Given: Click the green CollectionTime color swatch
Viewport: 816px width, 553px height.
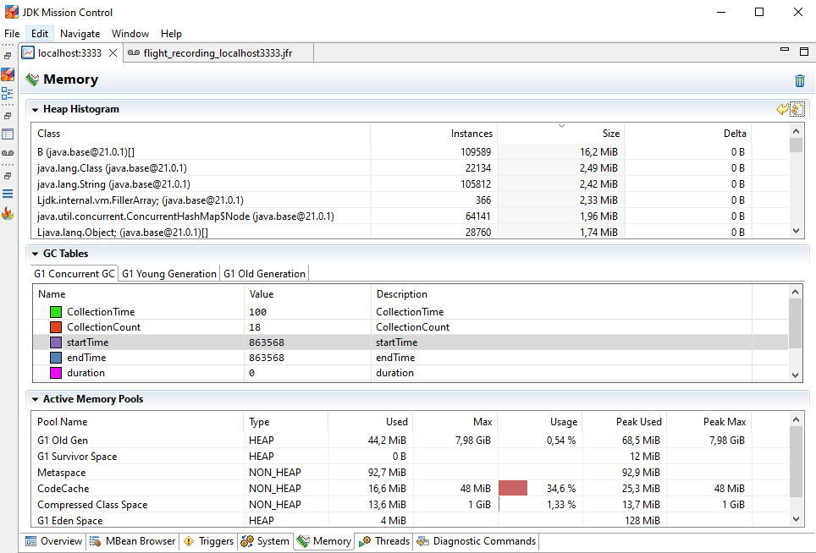Looking at the screenshot, I should coord(56,312).
